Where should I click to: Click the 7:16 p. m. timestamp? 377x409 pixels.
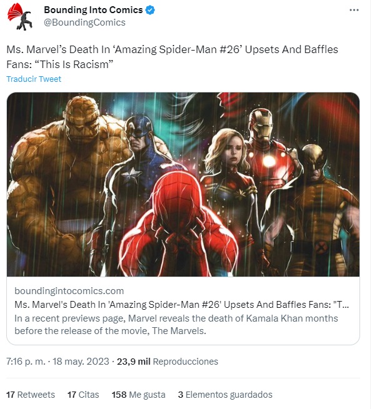tap(26, 362)
